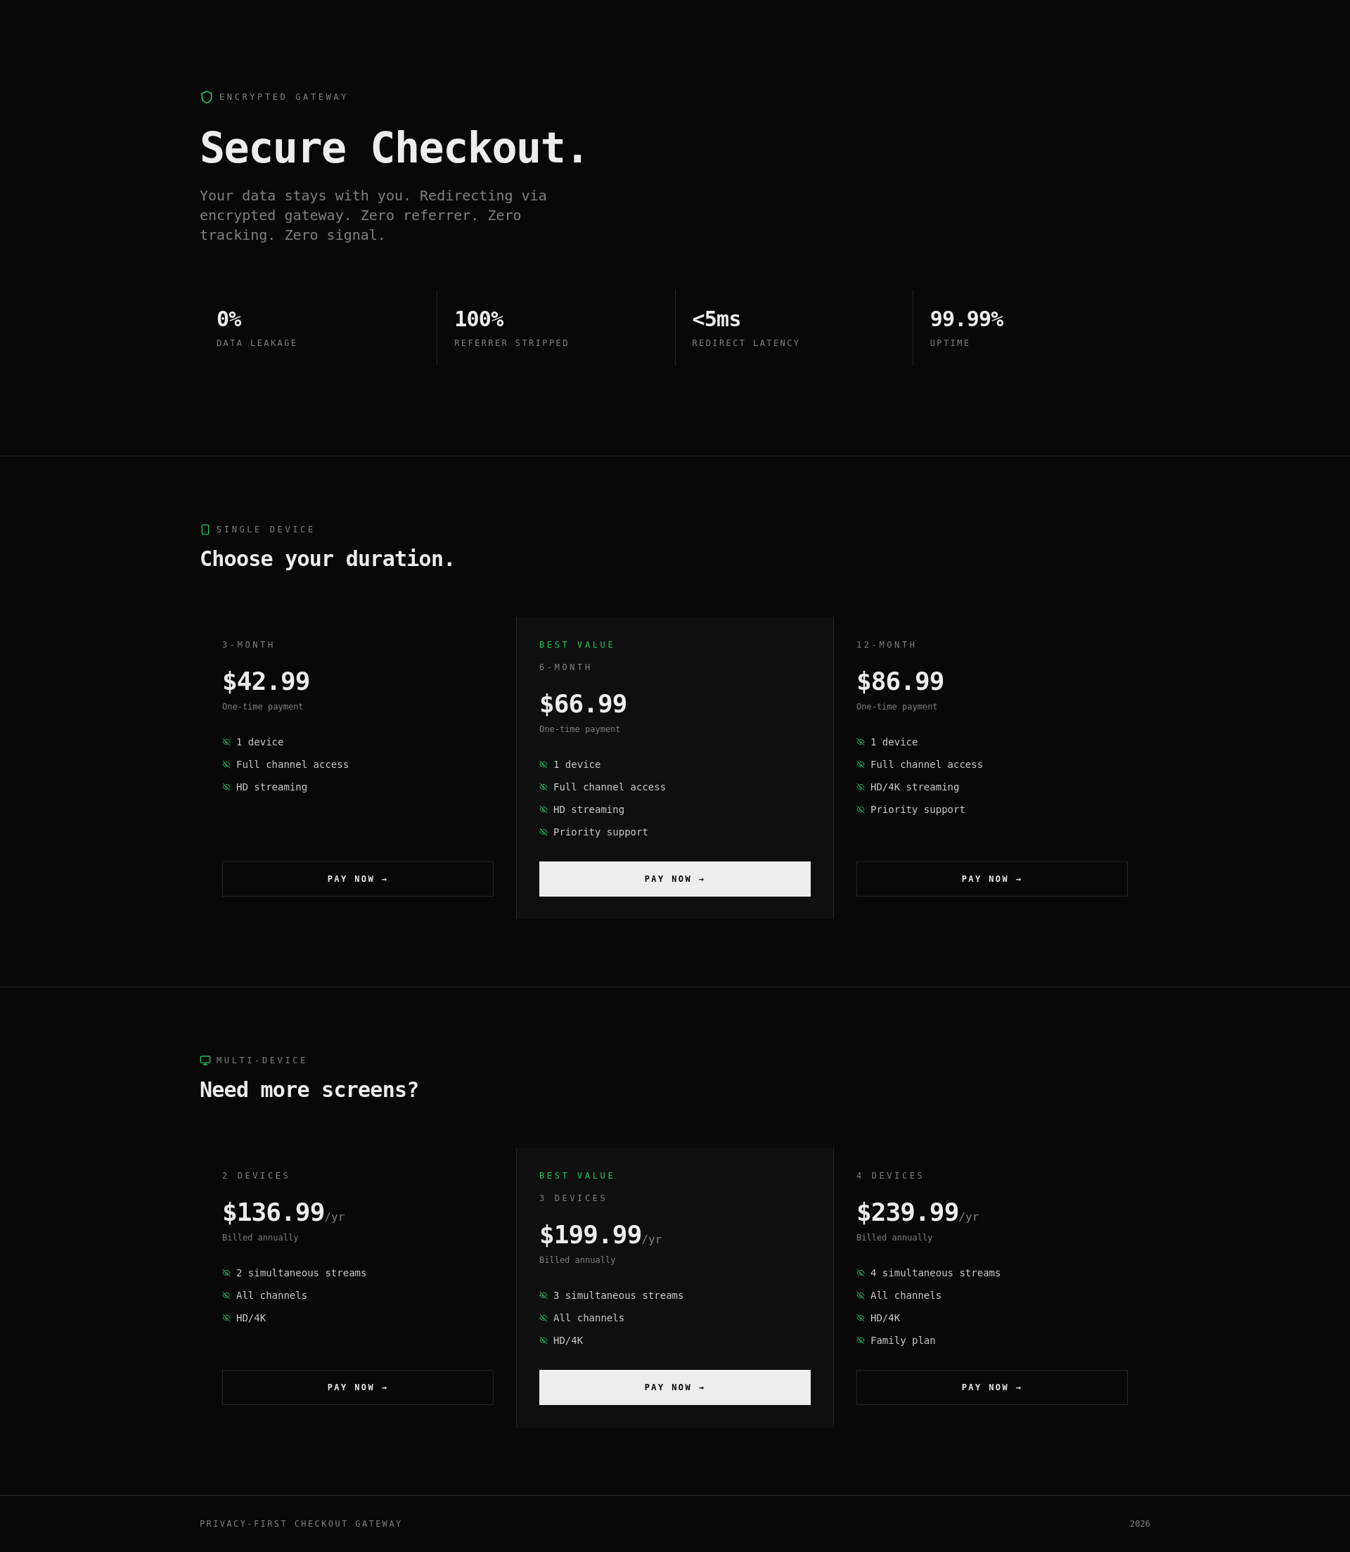Click the monitor icon next to Multi-Device
Screen dimensions: 1350x1552
[205, 1060]
